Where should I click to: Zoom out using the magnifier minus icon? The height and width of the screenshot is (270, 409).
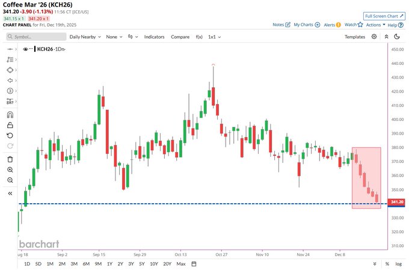coord(10,180)
